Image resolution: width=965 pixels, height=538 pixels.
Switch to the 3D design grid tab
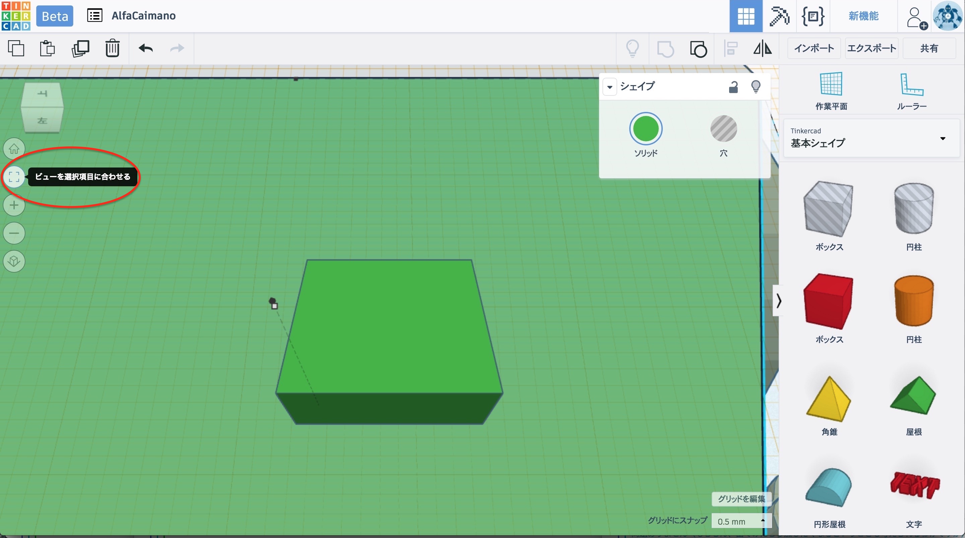(x=746, y=16)
